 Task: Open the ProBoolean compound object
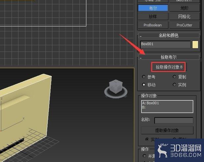153,25
